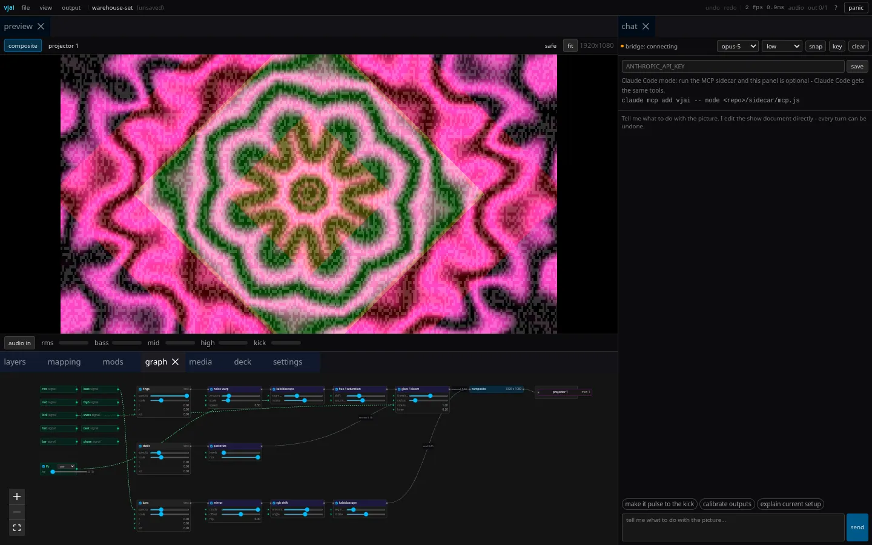Click the send button in chat
The image size is (872, 545).
(857, 527)
